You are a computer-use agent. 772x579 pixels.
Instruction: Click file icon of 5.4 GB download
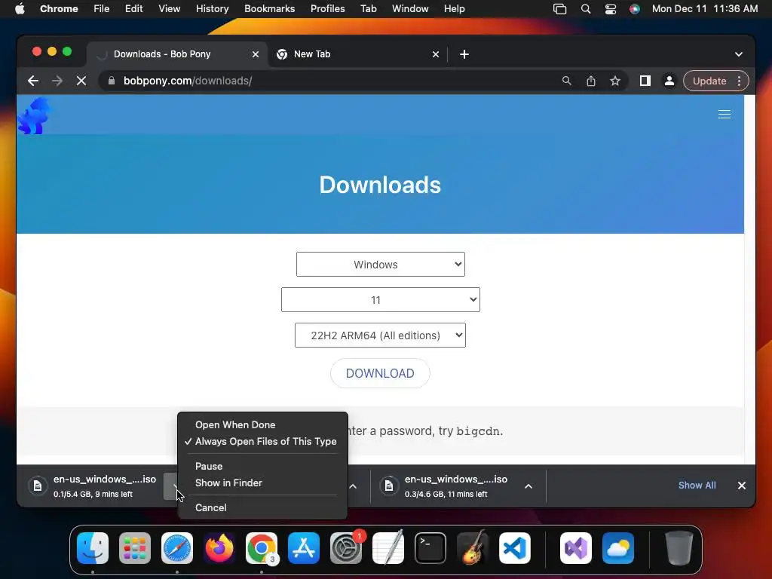click(38, 486)
